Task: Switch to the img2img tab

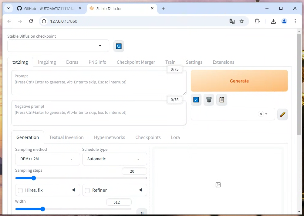Action: pyautogui.click(x=47, y=62)
